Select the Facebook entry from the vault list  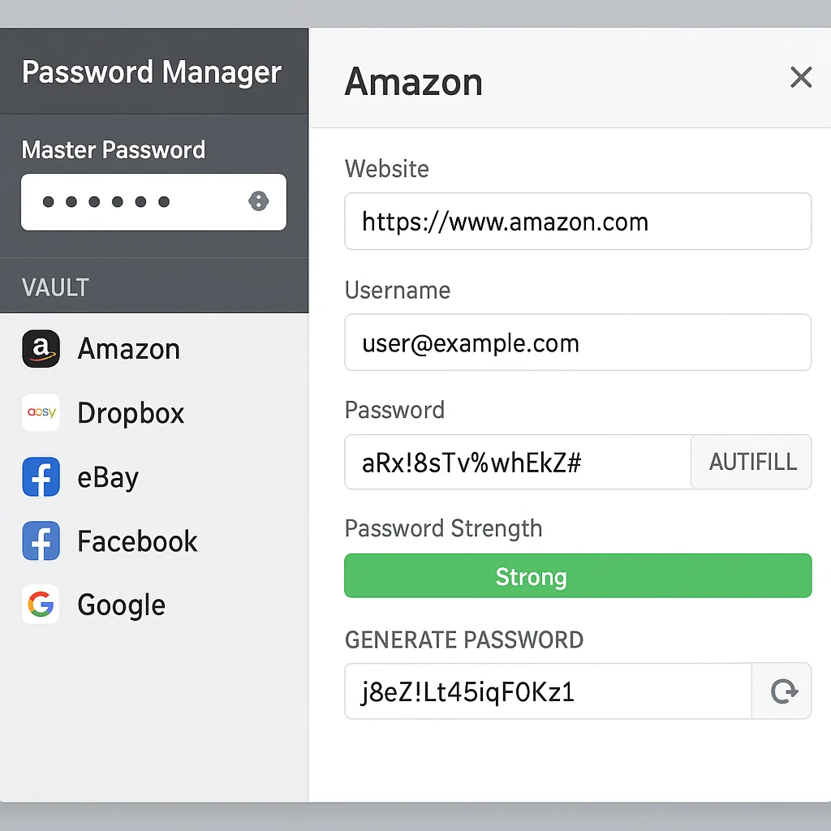136,541
